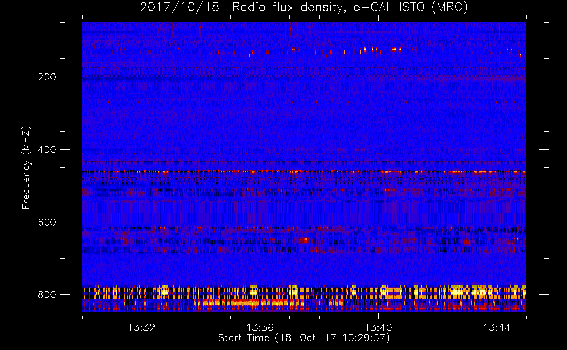The image size is (567, 350).
Task: Click the 400 frequency tick label
Action: point(47,150)
